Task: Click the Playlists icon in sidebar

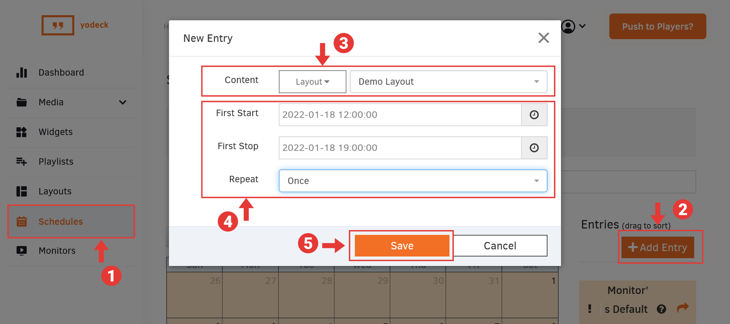Action: (21, 161)
